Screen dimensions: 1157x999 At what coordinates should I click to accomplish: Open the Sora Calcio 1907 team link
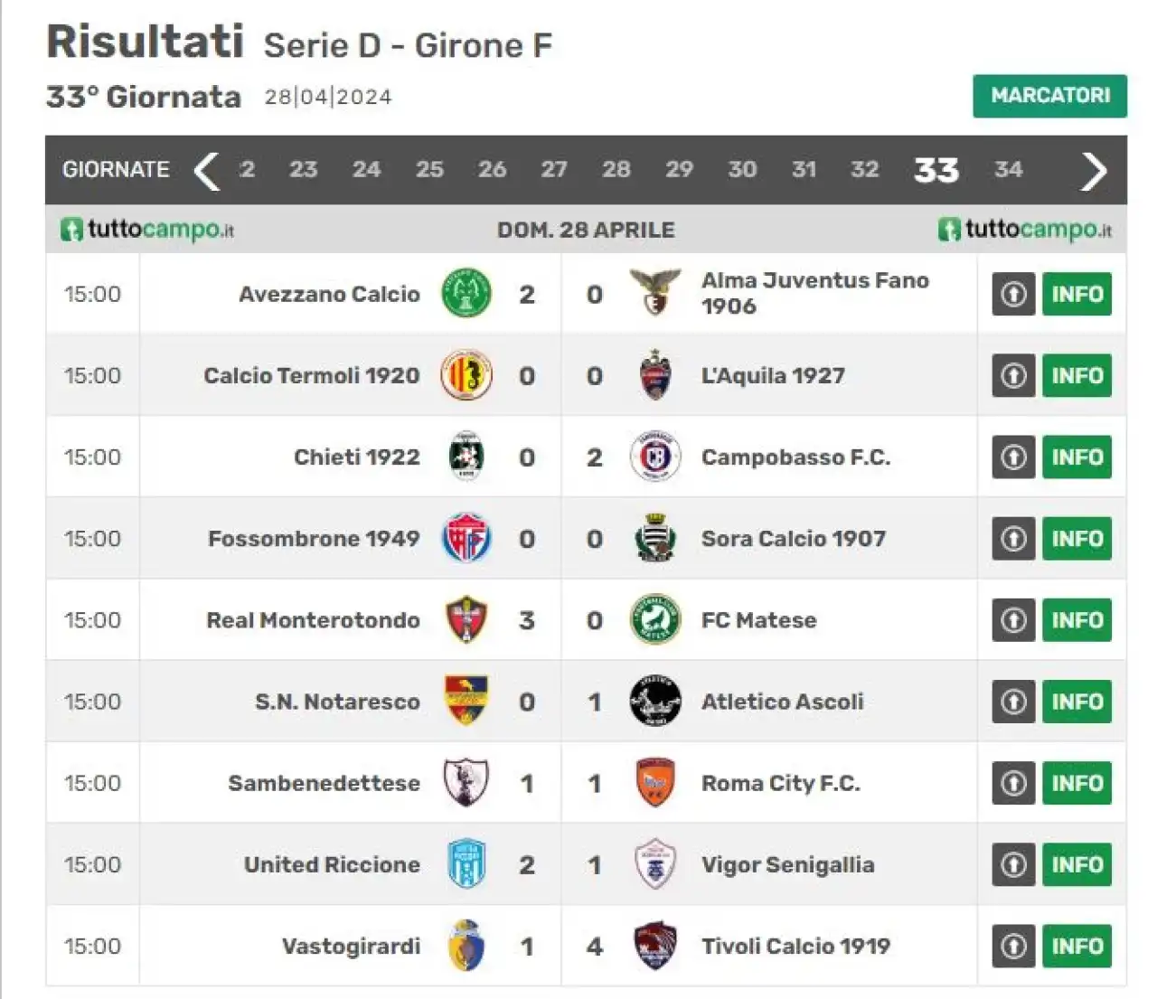tap(794, 538)
